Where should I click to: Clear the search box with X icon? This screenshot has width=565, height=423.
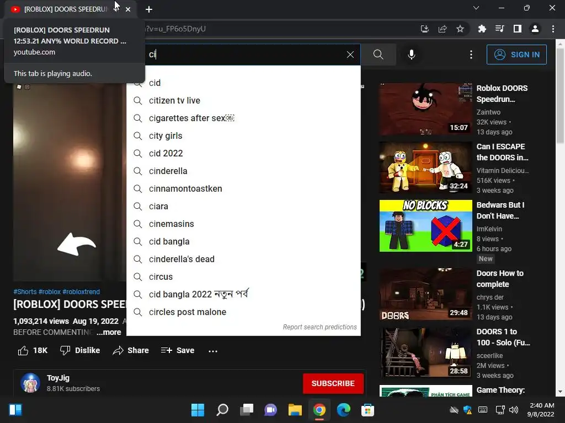click(x=350, y=55)
